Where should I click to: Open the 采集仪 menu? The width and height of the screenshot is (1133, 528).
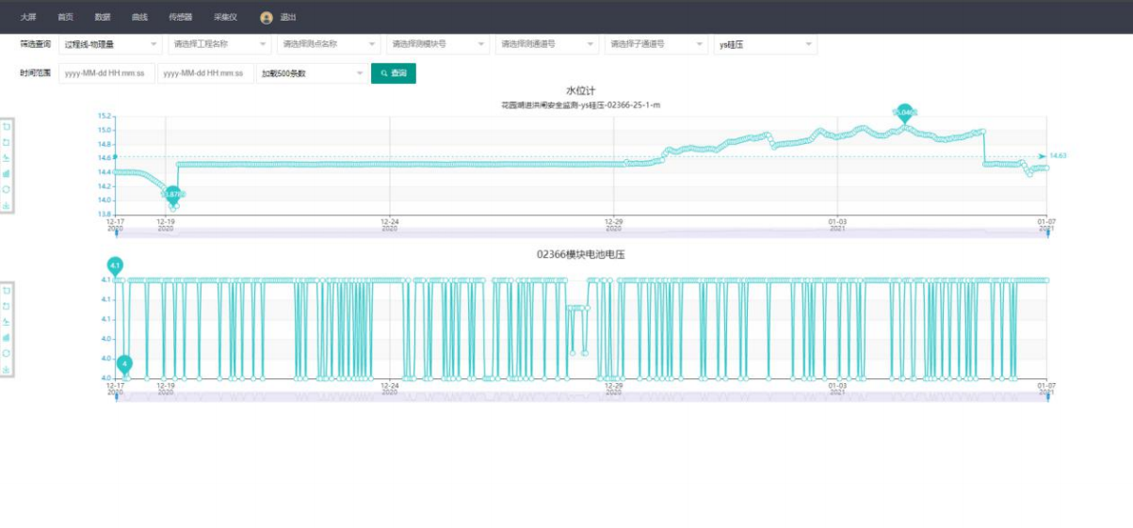pos(225,17)
